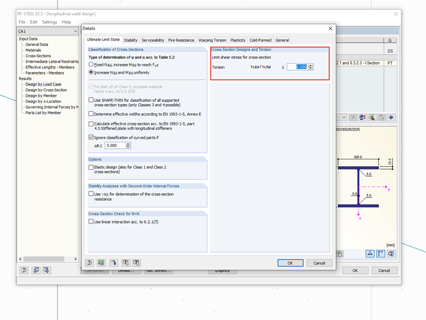Screen dimensions: 426x320
Task: Check 'Determine effective widths' Annex E option
Action: coord(91,114)
